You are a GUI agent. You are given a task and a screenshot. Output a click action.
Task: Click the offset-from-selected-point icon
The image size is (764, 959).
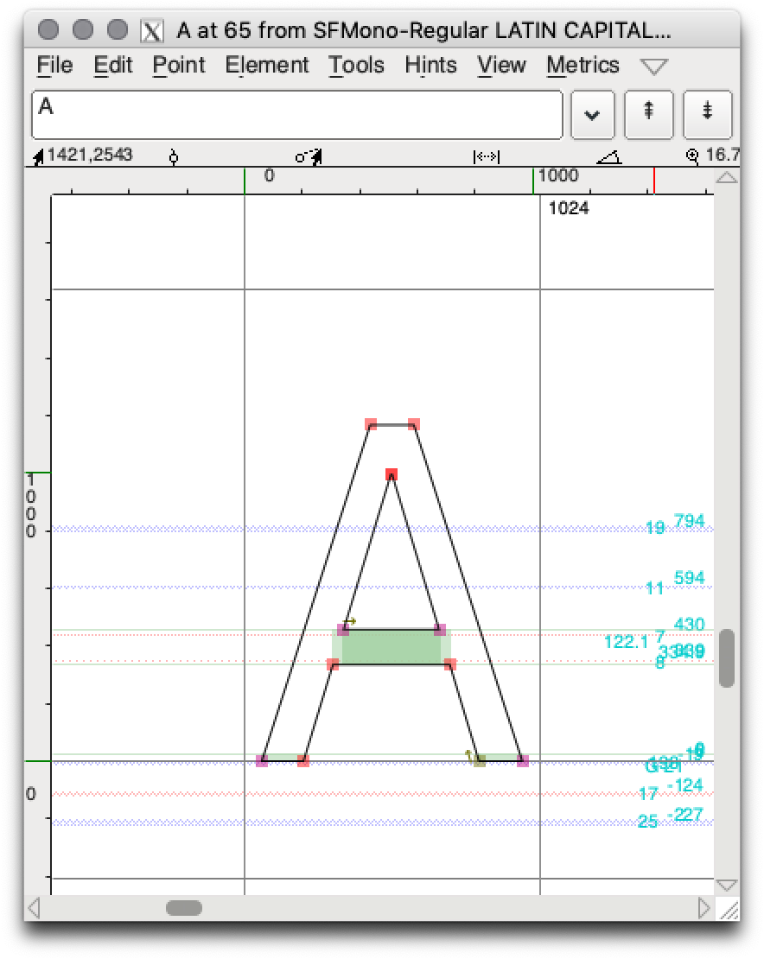pyautogui.click(x=308, y=156)
